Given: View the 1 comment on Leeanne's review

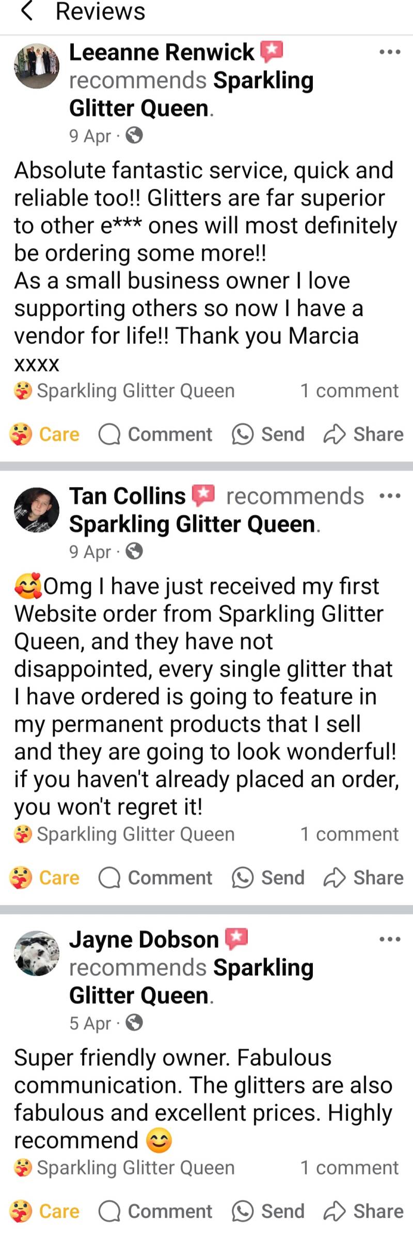Looking at the screenshot, I should coord(350,391).
